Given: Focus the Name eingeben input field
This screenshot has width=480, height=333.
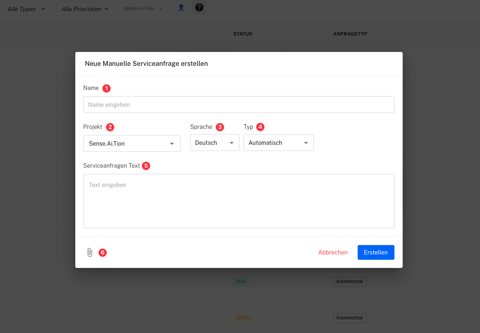Looking at the screenshot, I should tap(239, 105).
